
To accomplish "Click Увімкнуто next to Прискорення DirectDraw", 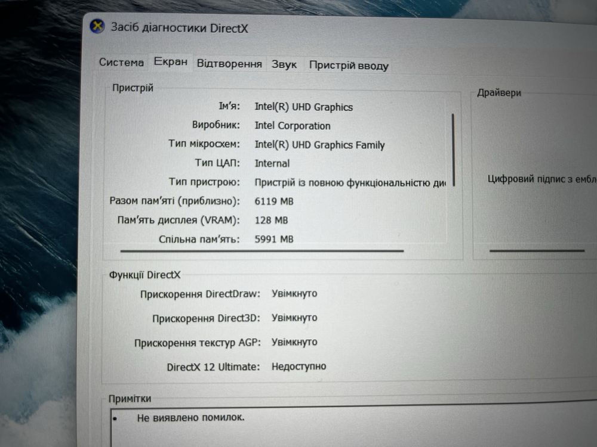I will click(x=294, y=293).
